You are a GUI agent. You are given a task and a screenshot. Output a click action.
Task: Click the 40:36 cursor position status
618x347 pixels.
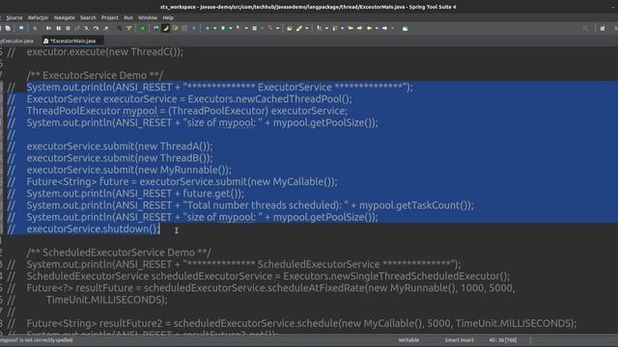click(502, 340)
